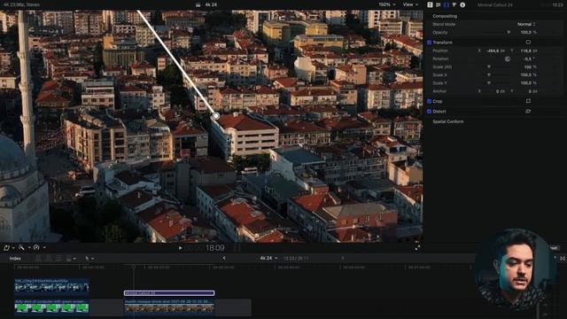
Task: Play the viewer video
Action: (x=180, y=248)
